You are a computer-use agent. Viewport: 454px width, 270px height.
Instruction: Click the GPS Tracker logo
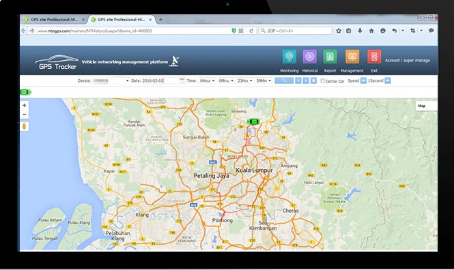(x=57, y=62)
